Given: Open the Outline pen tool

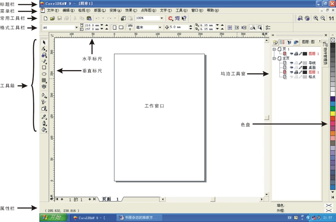Looking at the screenshot, I should [x=44, y=123].
